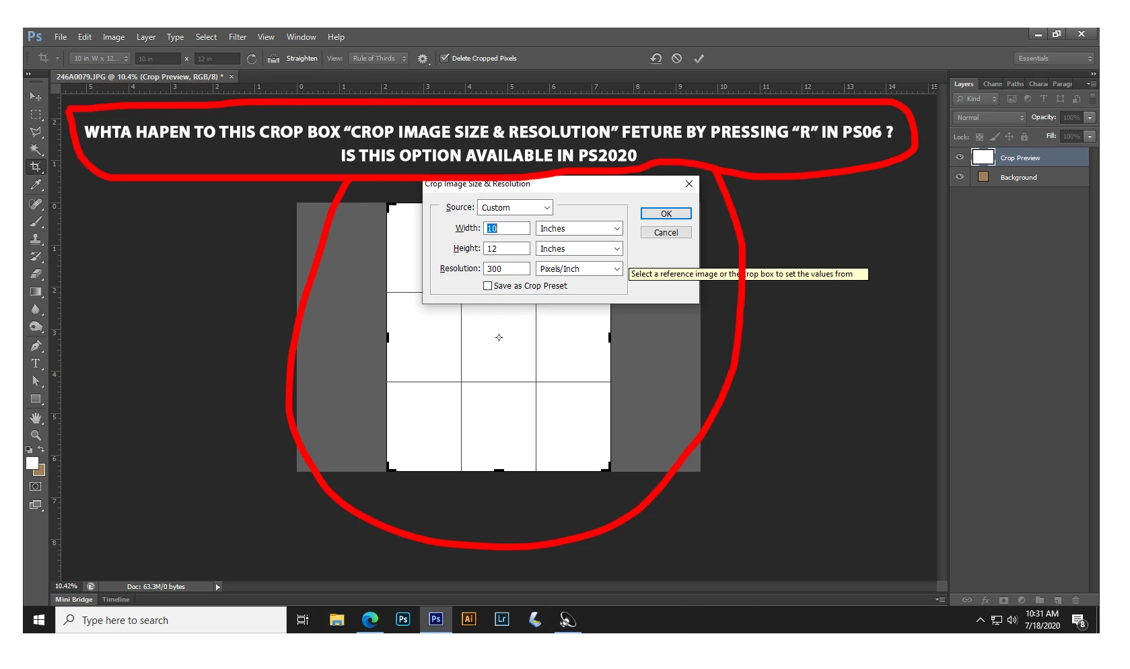
Task: Select the Healing Brush tool
Action: [x=36, y=204]
